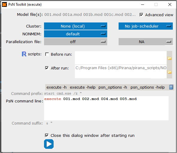Browse for After run R script folder icon
177x153 pixels.
[x=170, y=72]
